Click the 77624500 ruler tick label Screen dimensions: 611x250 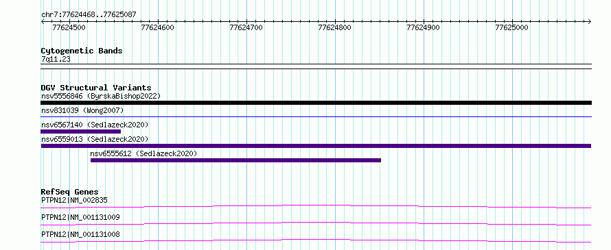(69, 27)
